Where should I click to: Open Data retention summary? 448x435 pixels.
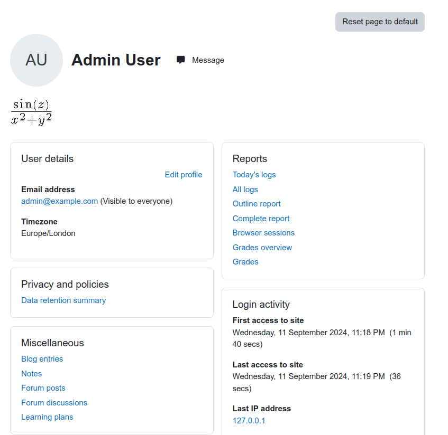[63, 300]
